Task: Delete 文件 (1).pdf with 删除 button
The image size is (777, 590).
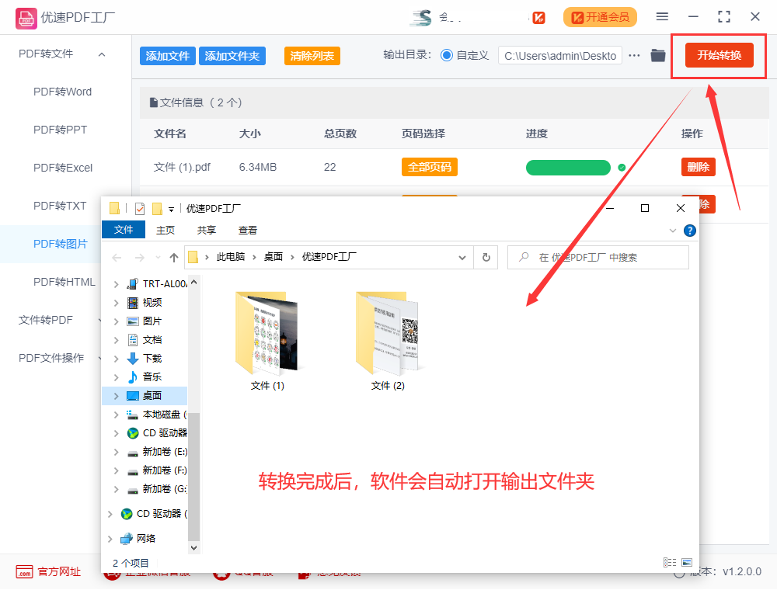Action: point(699,168)
